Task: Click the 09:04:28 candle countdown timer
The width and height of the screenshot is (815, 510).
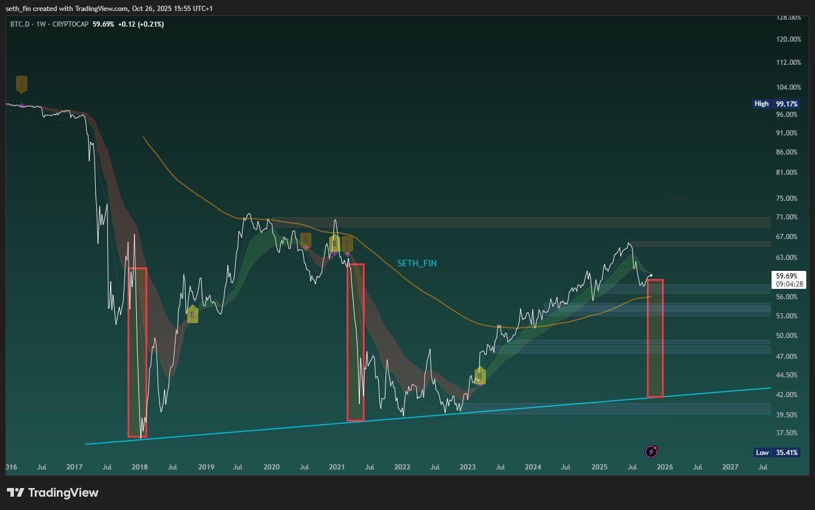Action: tap(788, 284)
